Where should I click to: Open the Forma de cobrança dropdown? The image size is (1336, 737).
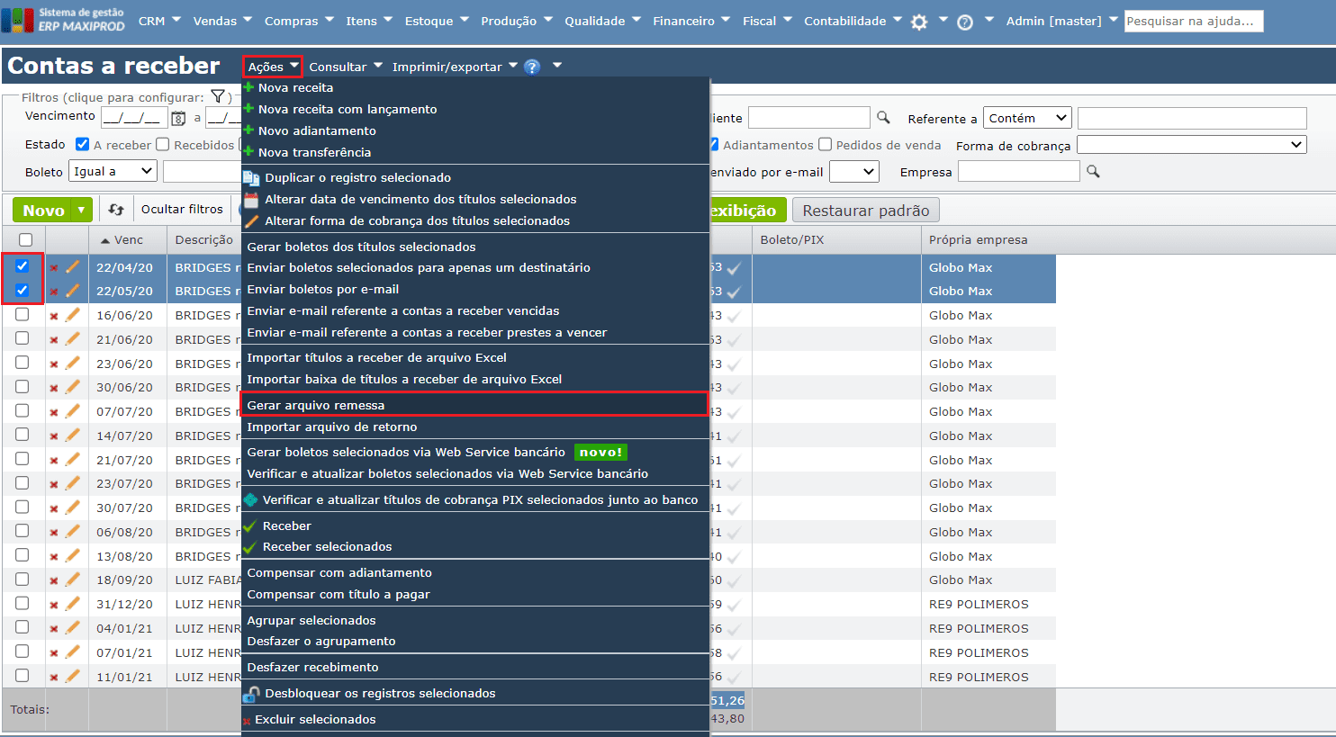tap(1191, 145)
